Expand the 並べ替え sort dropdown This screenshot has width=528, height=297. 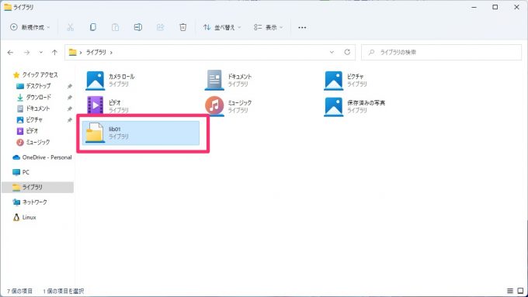coord(222,27)
